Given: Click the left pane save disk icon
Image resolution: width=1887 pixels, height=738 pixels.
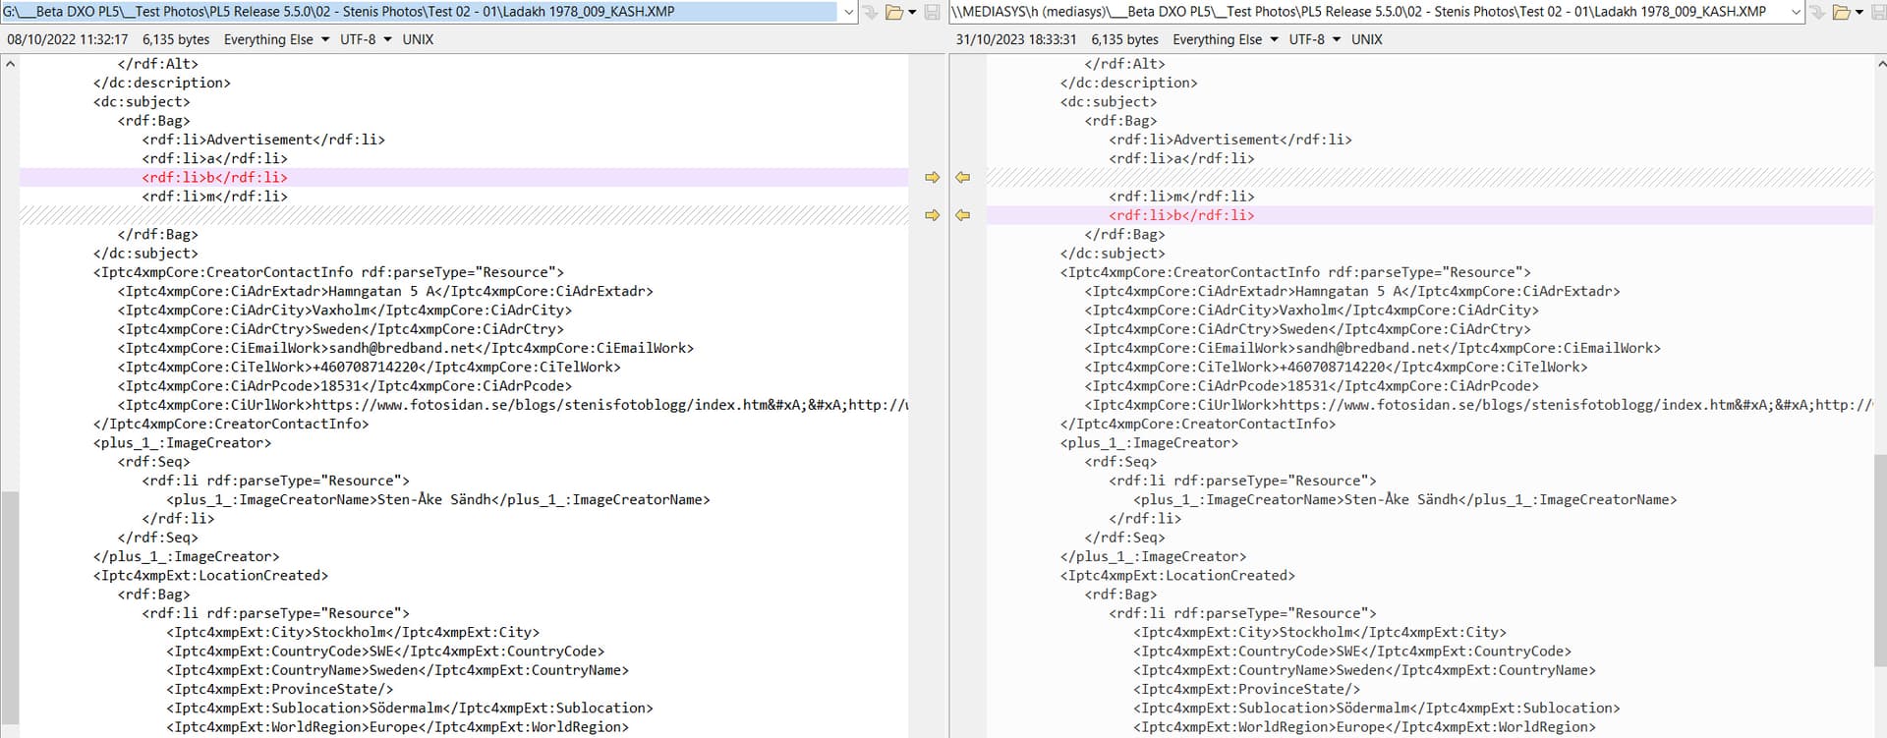Looking at the screenshot, I should pyautogui.click(x=933, y=12).
